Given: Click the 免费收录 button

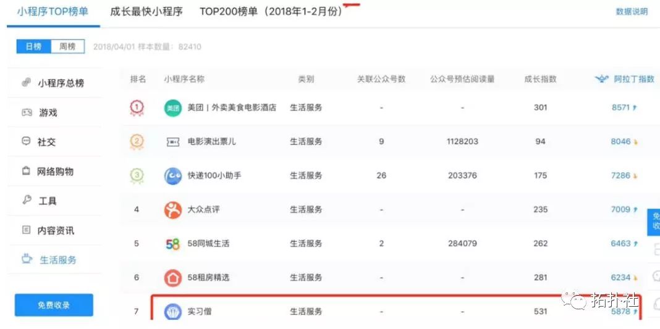Looking at the screenshot, I should click(54, 305).
